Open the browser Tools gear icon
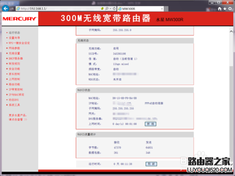 coord(230,9)
